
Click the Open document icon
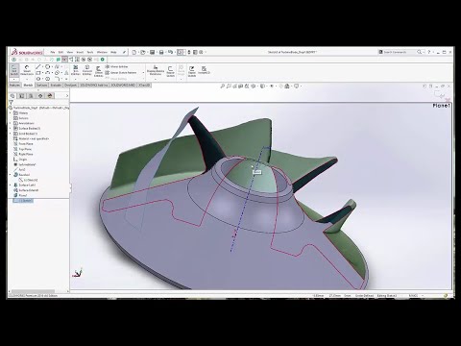(143, 52)
